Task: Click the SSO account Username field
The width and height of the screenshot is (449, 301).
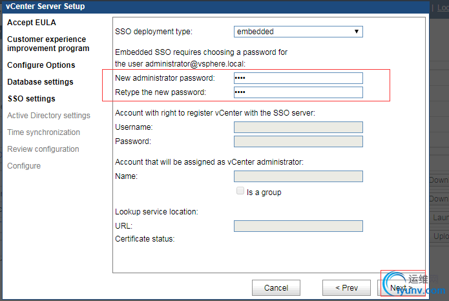Action: pyautogui.click(x=298, y=127)
